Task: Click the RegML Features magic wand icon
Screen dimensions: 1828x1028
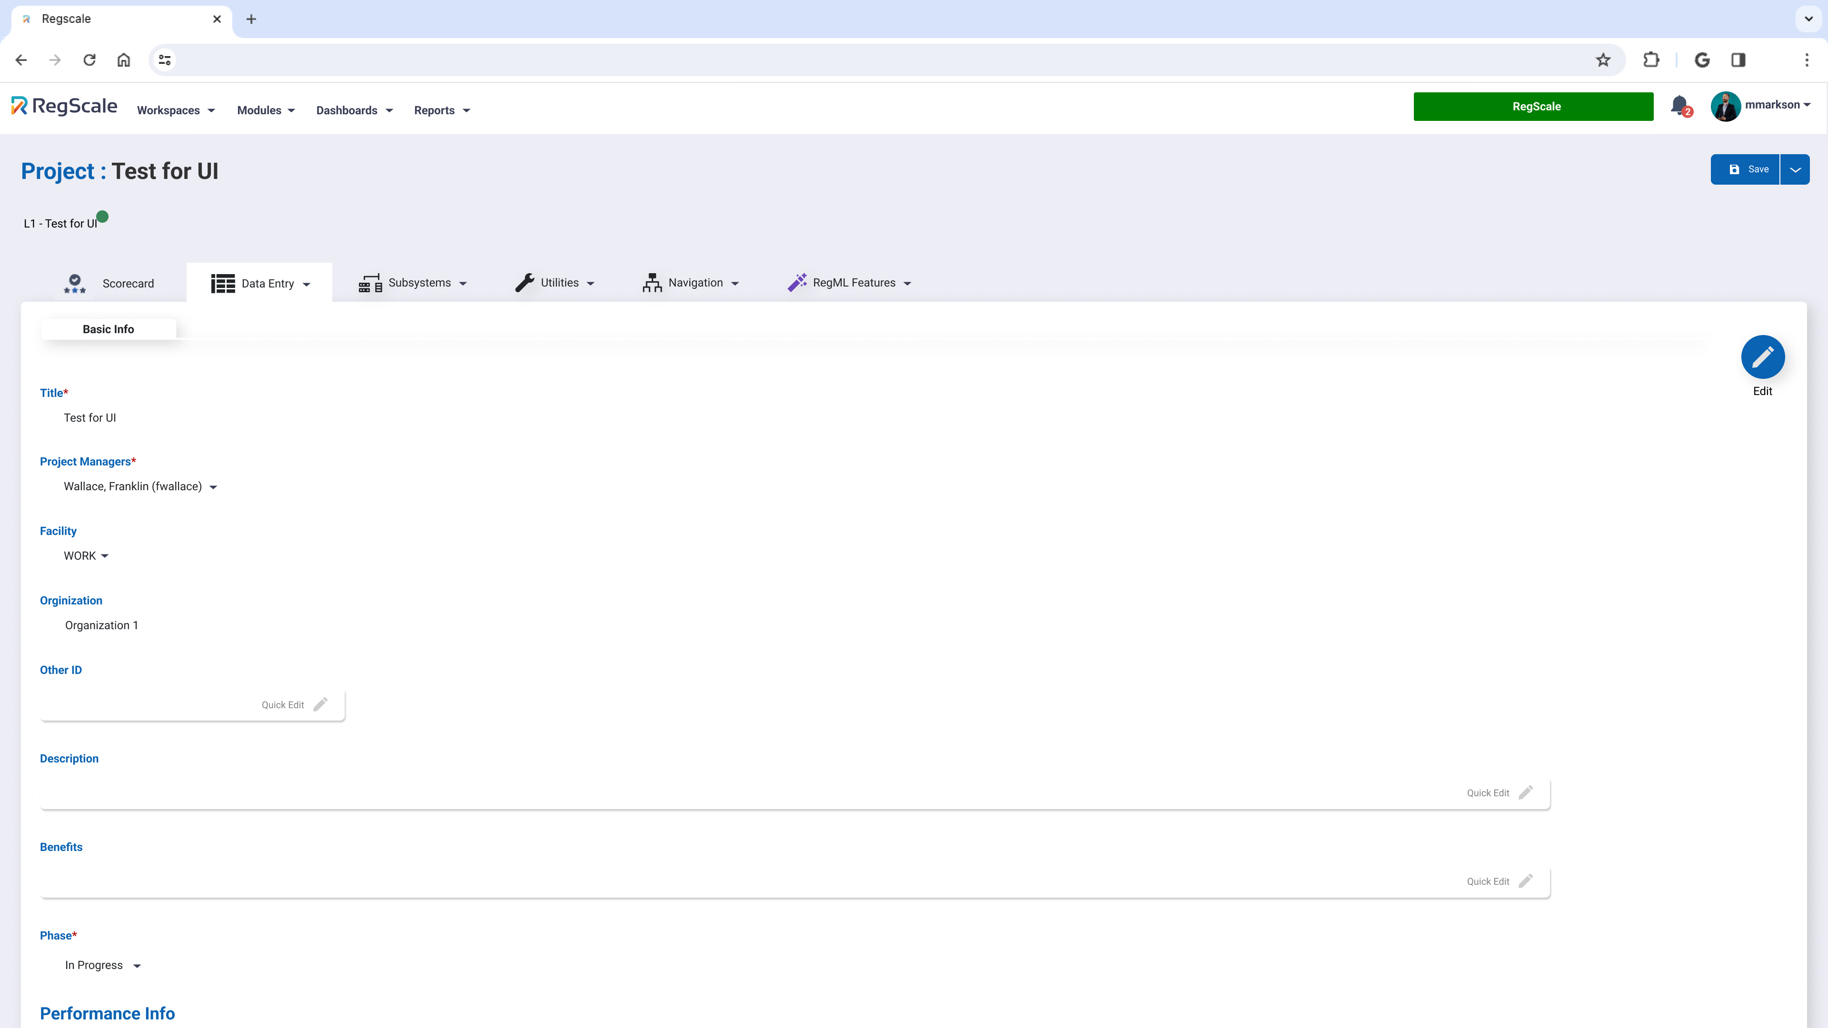Action: coord(797,282)
